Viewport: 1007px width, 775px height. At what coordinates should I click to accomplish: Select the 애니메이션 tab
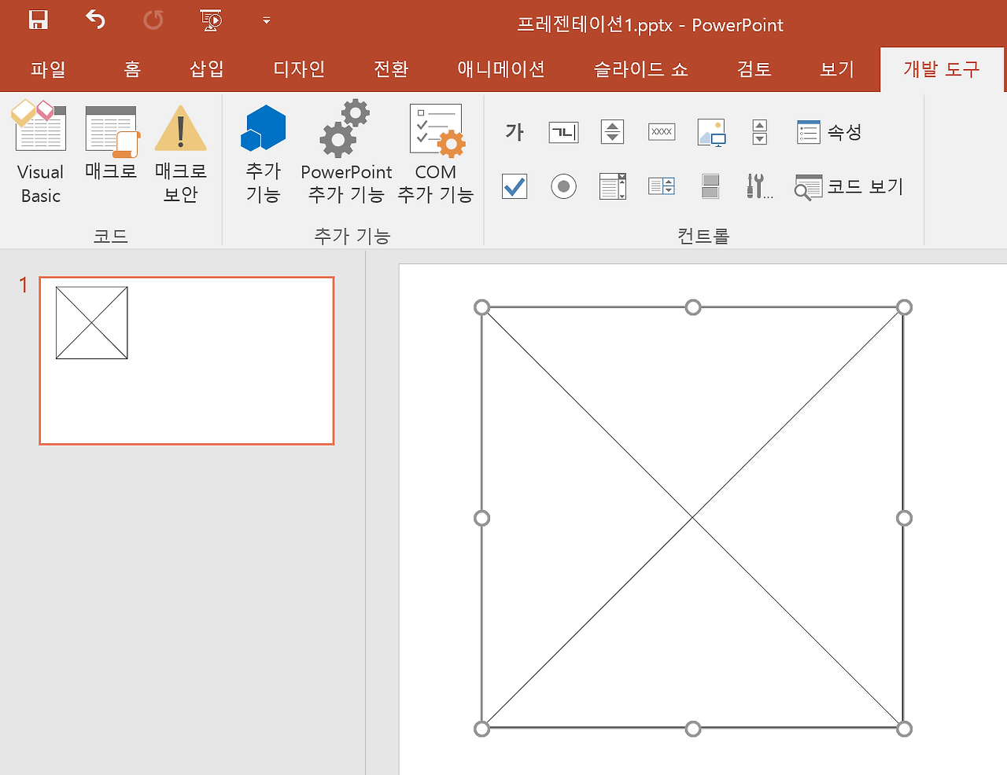pos(501,69)
